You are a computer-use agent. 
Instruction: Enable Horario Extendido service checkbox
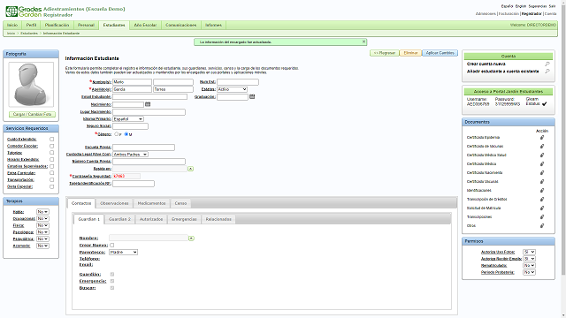(x=51, y=159)
